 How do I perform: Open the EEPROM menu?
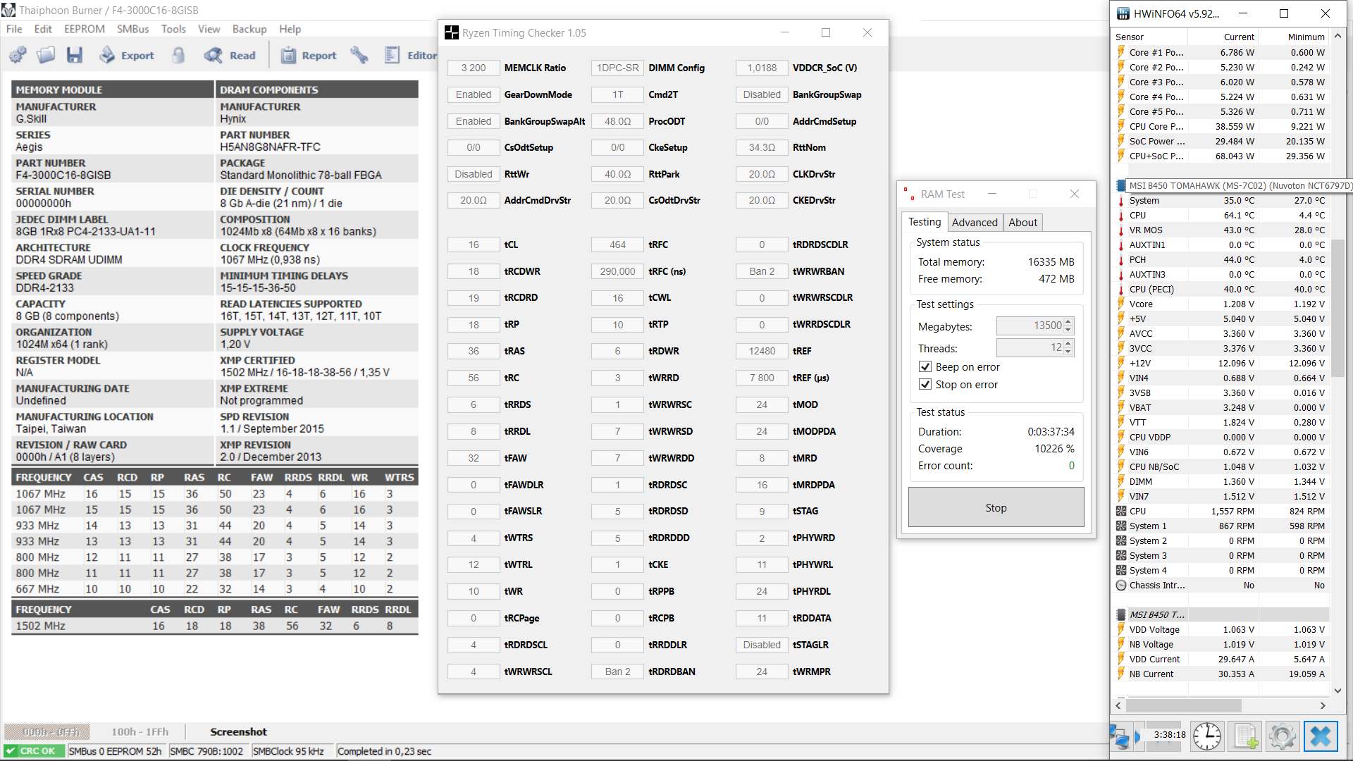[x=84, y=29]
